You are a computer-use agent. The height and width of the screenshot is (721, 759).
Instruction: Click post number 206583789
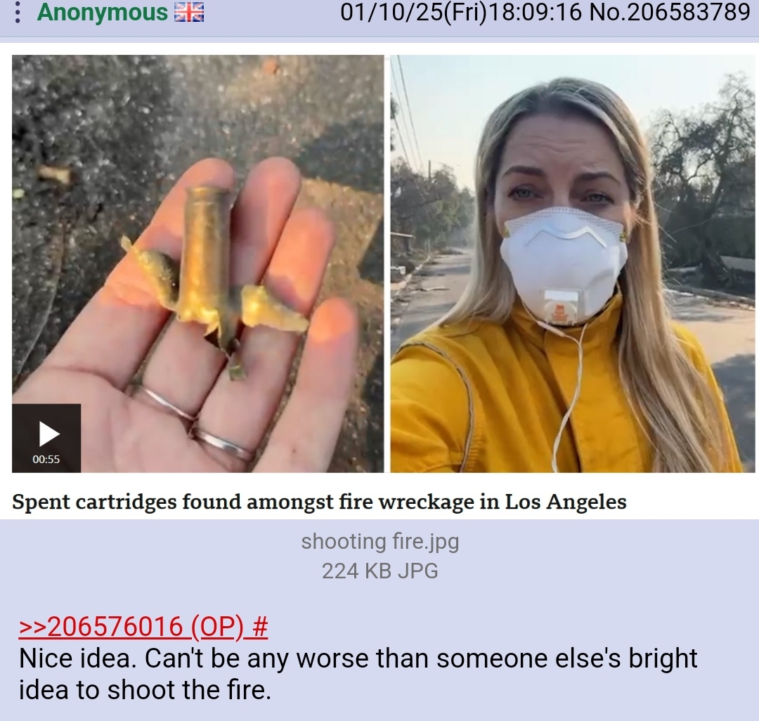[x=689, y=12]
